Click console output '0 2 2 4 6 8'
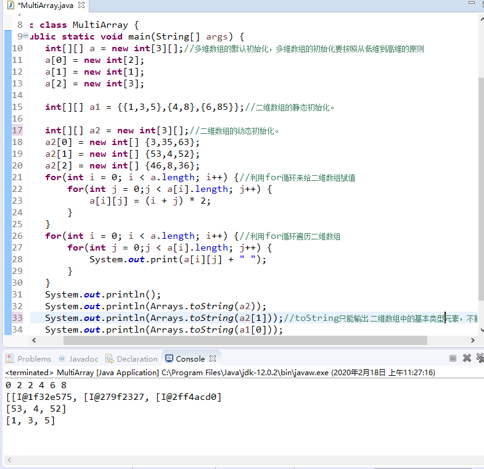Image resolution: width=484 pixels, height=469 pixels. point(36,385)
